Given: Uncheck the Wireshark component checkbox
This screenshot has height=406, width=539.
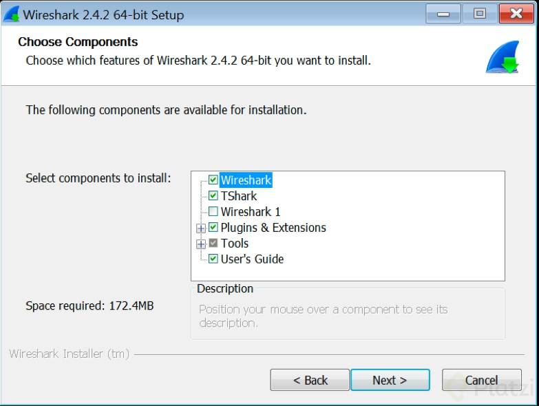Looking at the screenshot, I should [213, 180].
